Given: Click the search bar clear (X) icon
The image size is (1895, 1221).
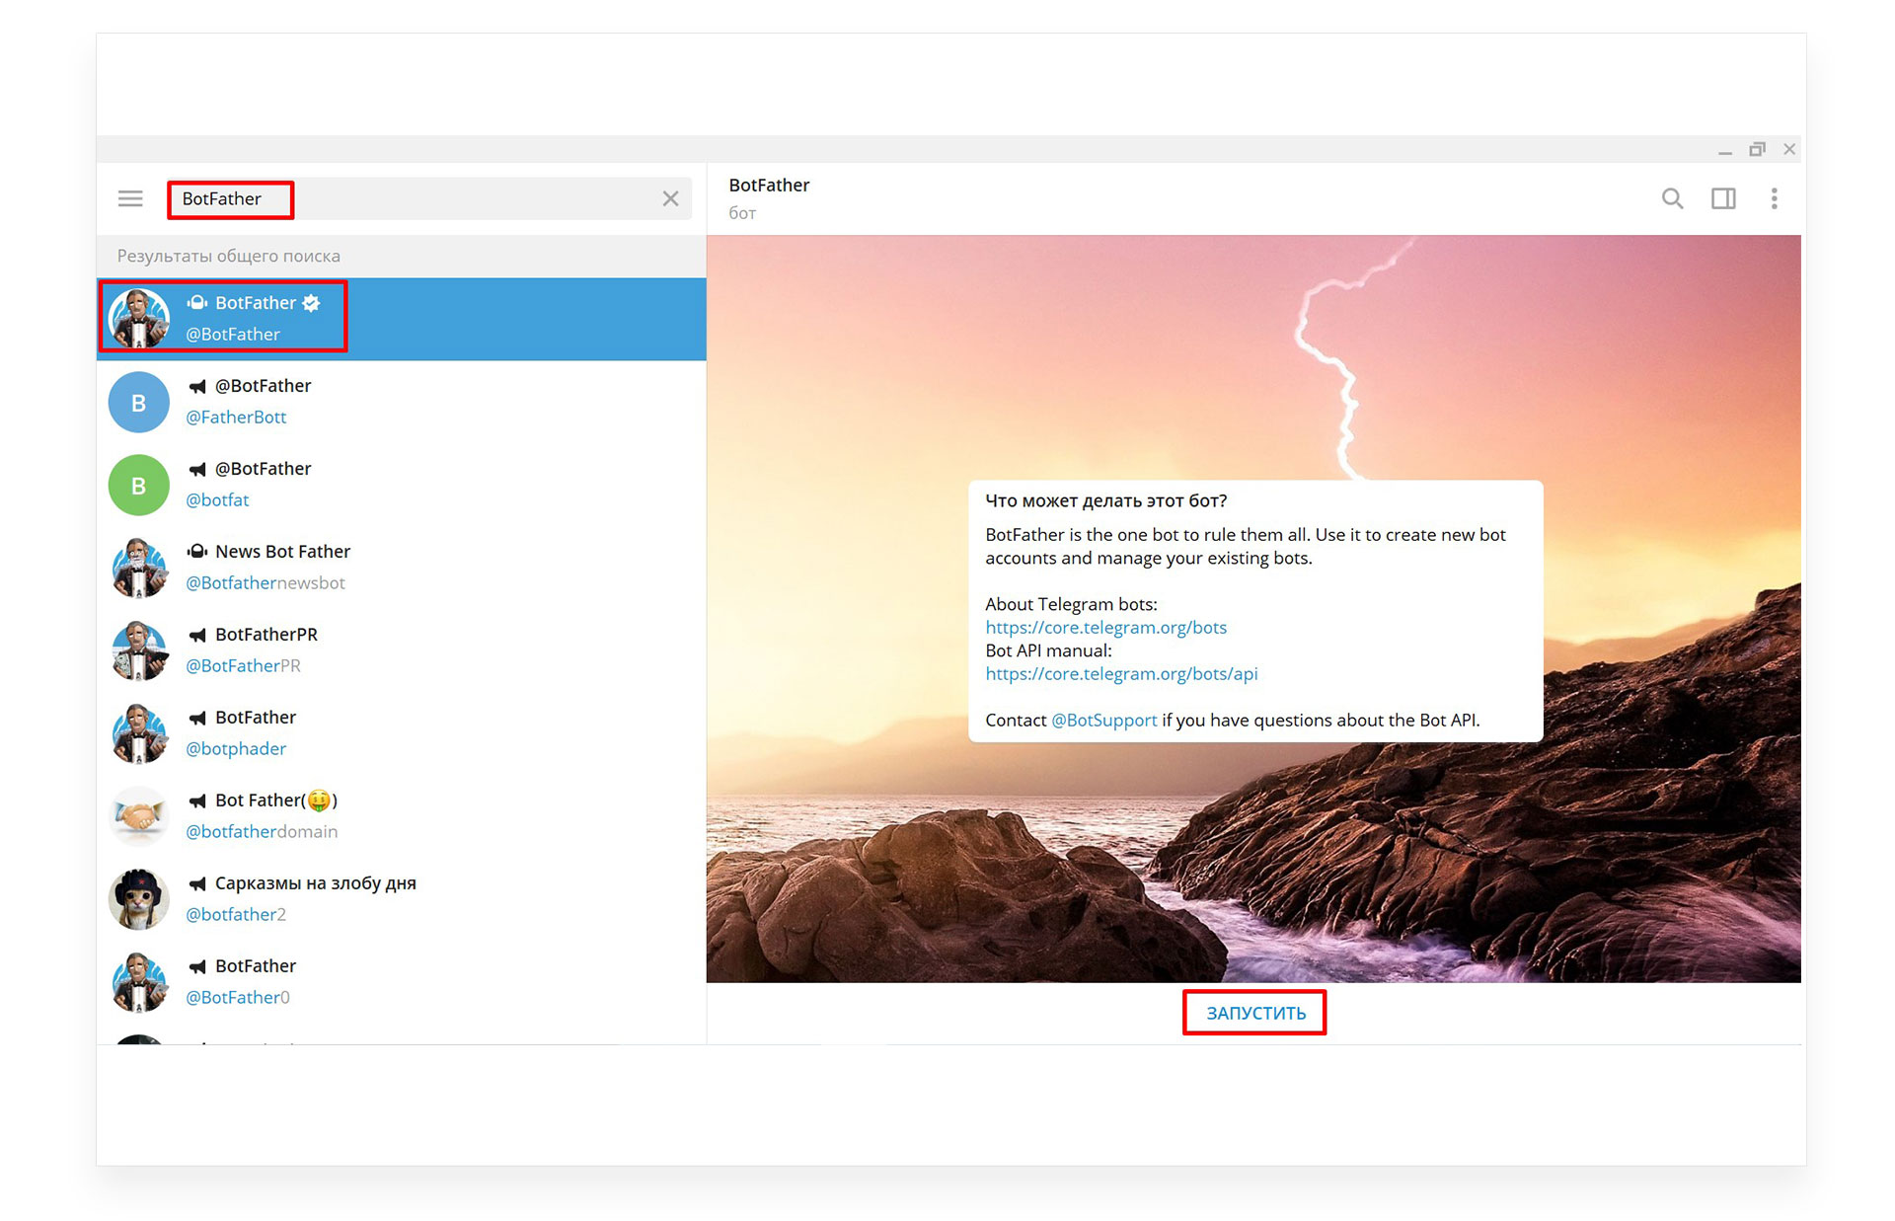Looking at the screenshot, I should pos(670,197).
